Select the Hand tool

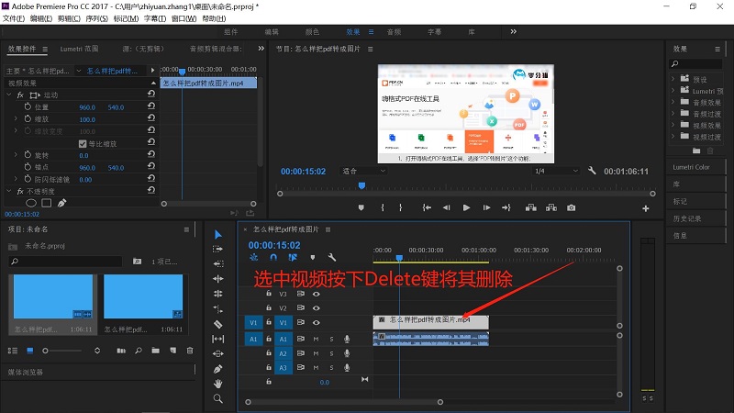click(x=218, y=384)
